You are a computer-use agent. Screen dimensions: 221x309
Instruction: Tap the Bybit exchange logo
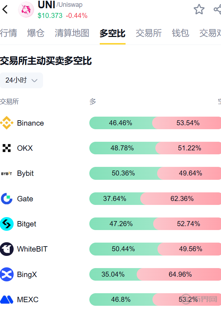pyautogui.click(x=7, y=173)
